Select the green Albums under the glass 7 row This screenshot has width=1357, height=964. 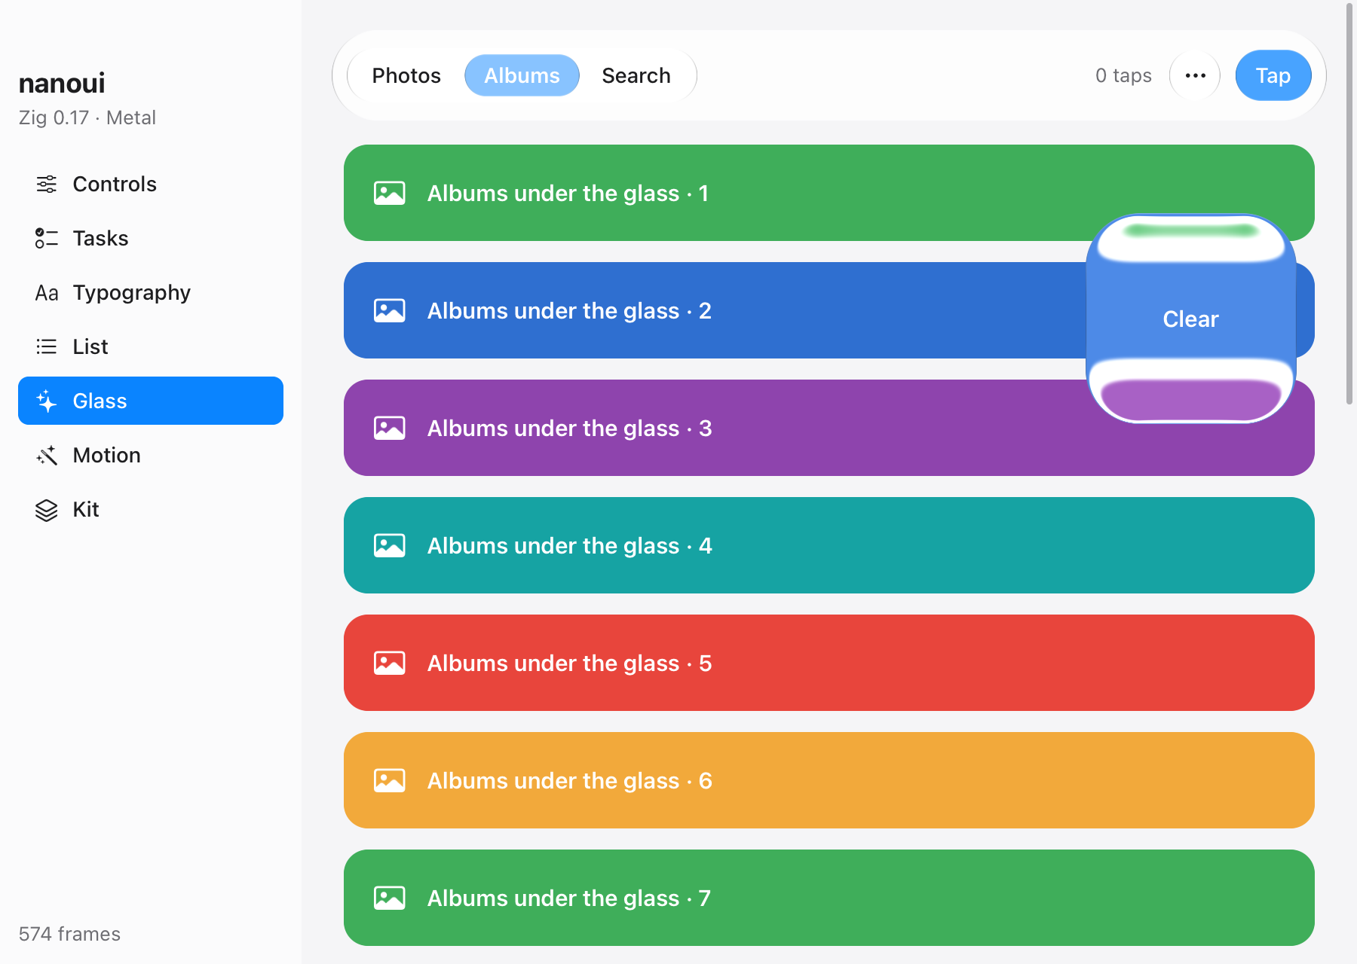point(829,898)
